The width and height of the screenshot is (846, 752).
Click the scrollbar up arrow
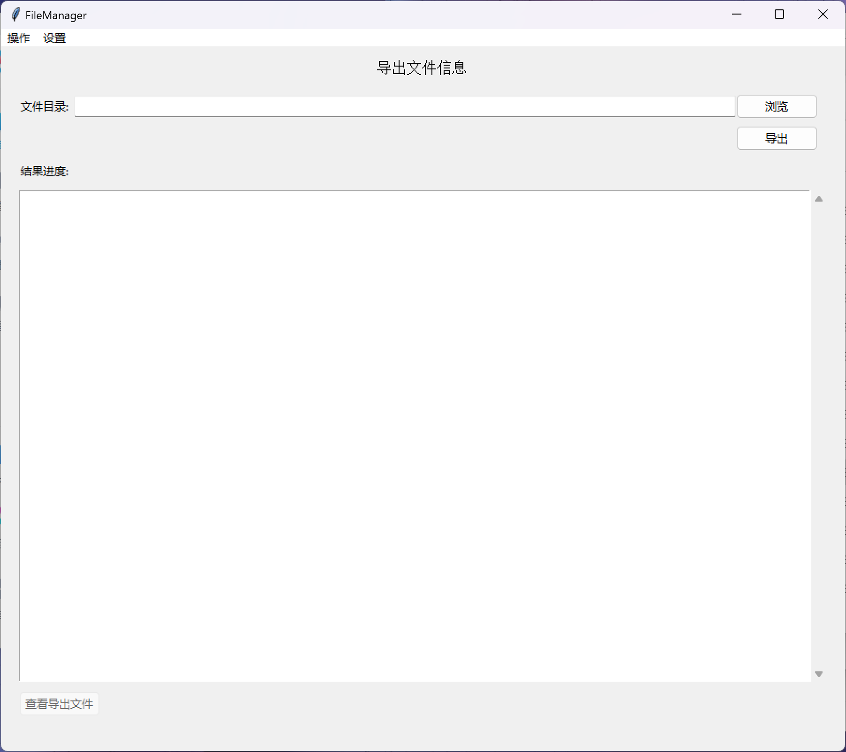click(819, 199)
